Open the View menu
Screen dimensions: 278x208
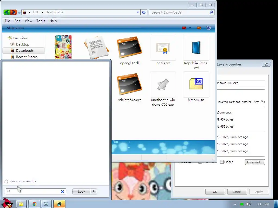click(28, 21)
